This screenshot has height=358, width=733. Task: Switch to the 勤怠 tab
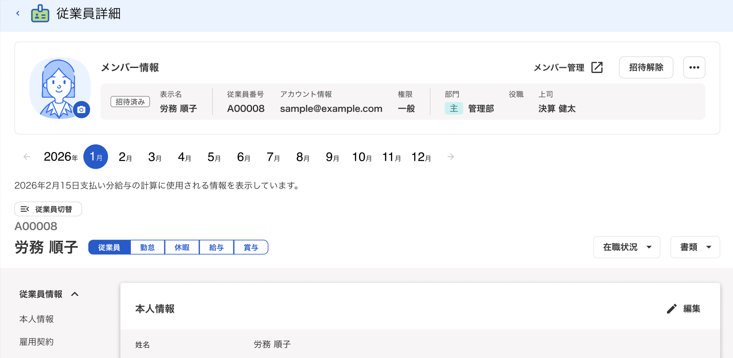coord(147,247)
